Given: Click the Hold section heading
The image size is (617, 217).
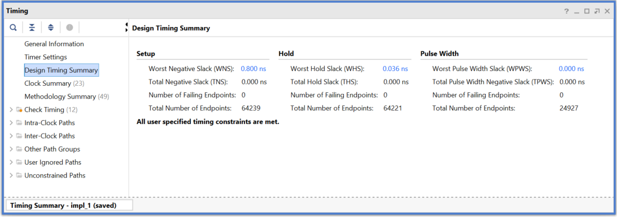Looking at the screenshot, I should (286, 54).
